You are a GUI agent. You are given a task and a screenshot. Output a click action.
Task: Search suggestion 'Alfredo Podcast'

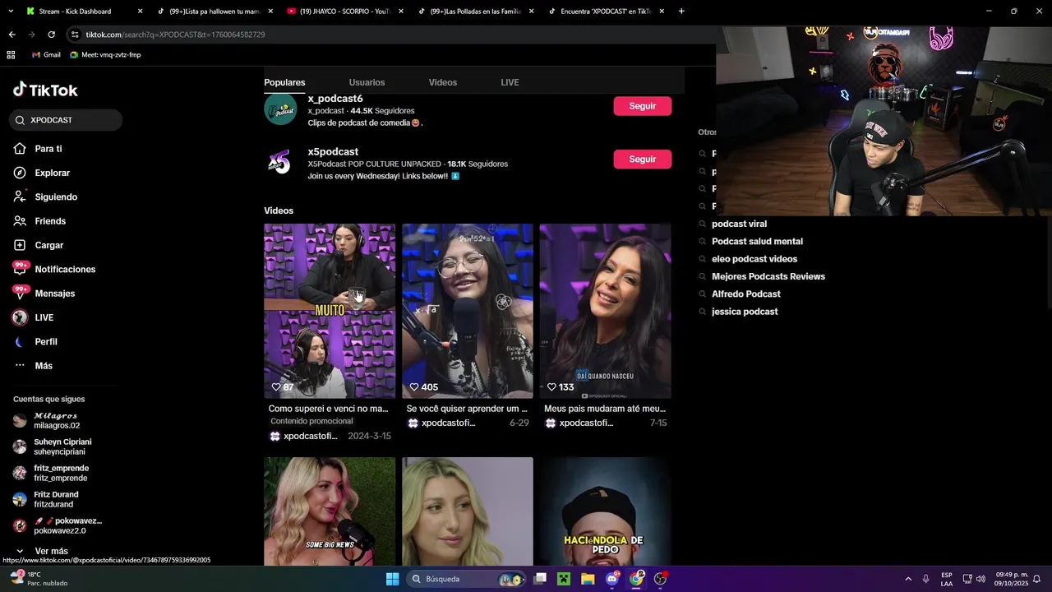click(x=746, y=294)
